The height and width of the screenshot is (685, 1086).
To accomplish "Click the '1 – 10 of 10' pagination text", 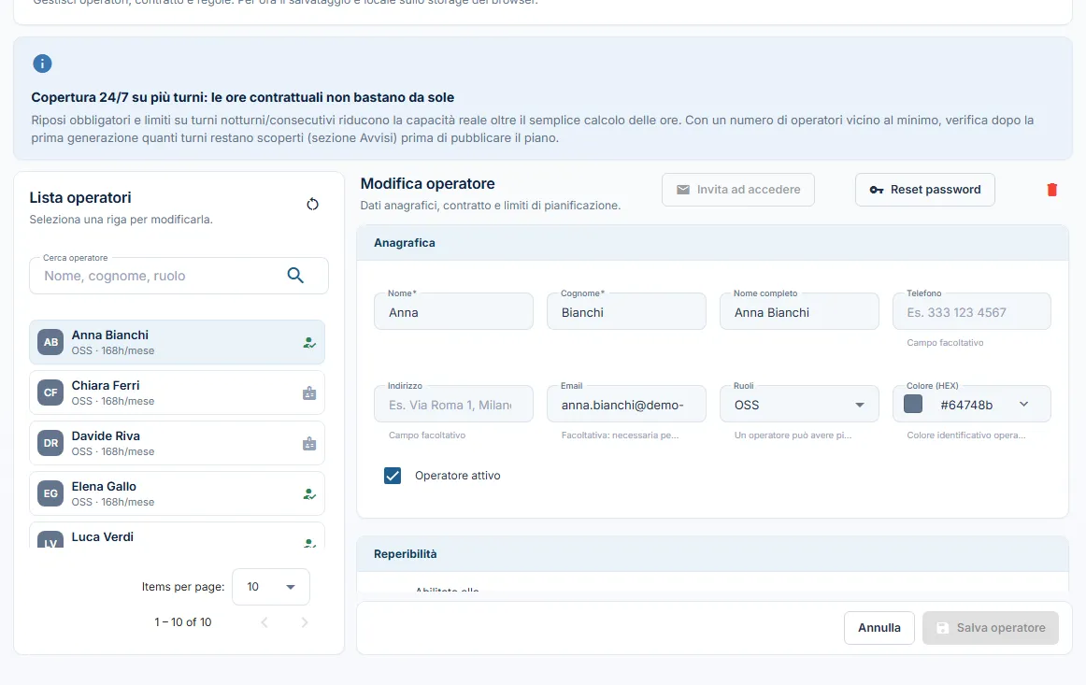I will [183, 622].
